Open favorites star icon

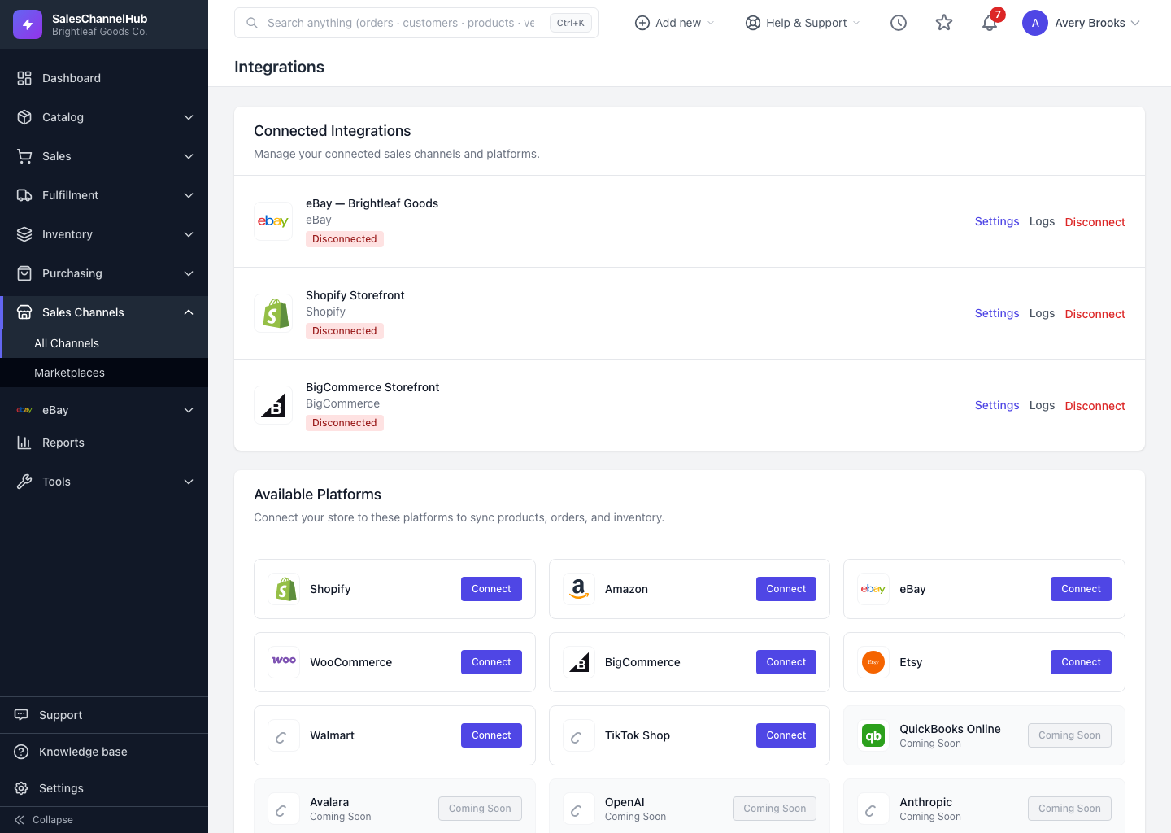click(x=944, y=23)
